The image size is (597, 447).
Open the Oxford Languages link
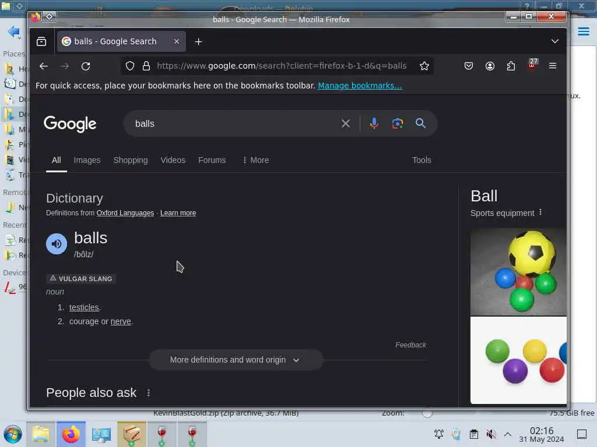point(125,213)
